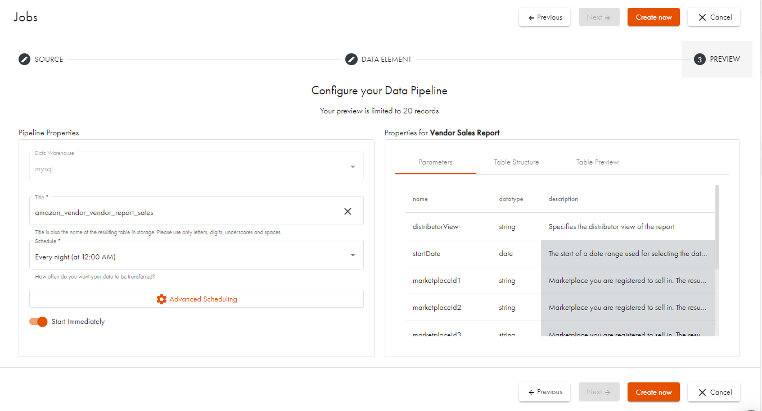
Task: Toggle the Start Immediately switch
Action: click(x=39, y=322)
